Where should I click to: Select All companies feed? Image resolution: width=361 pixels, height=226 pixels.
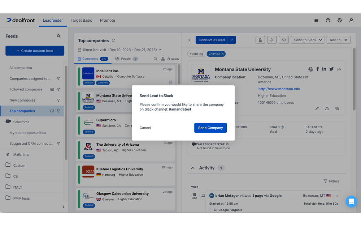coord(21,68)
